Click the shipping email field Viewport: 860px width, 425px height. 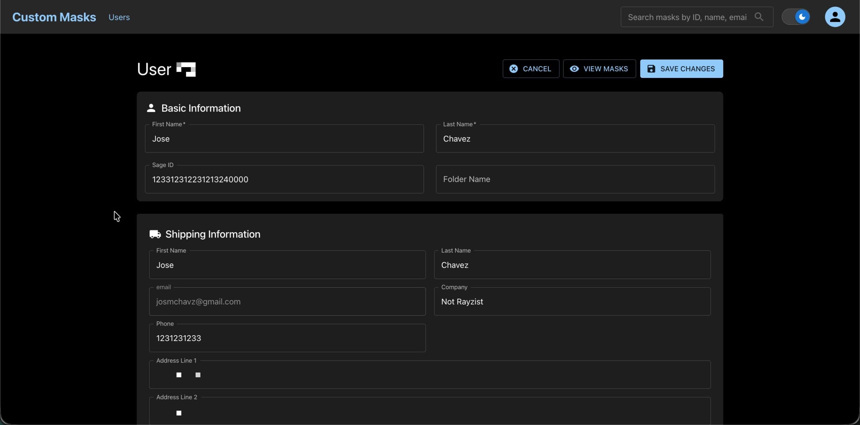click(287, 302)
